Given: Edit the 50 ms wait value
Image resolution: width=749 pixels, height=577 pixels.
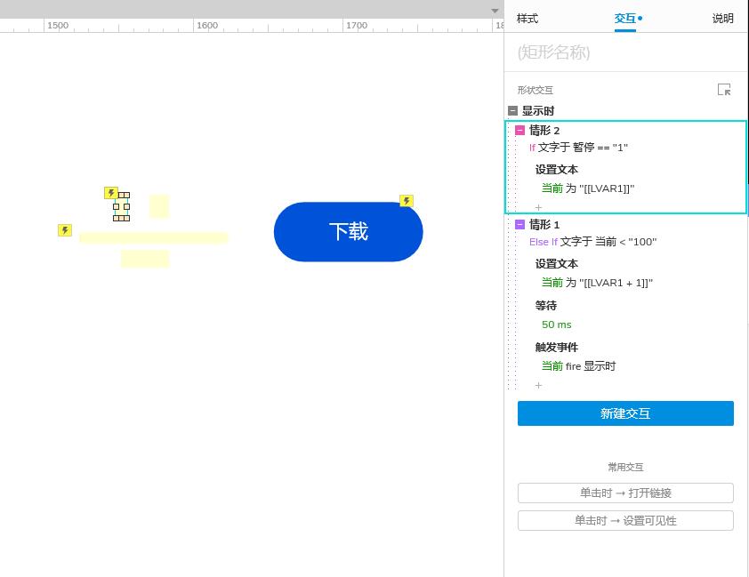Looking at the screenshot, I should click(x=557, y=325).
